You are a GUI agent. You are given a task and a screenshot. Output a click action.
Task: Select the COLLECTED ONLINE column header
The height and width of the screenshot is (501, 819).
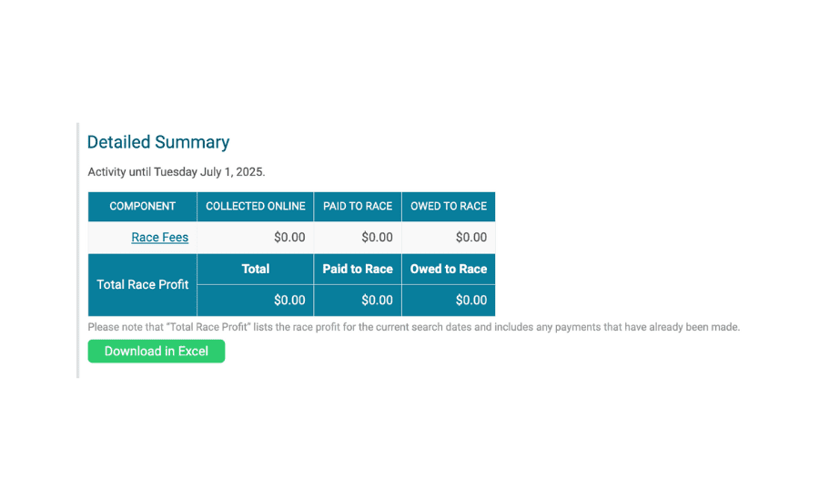point(256,207)
